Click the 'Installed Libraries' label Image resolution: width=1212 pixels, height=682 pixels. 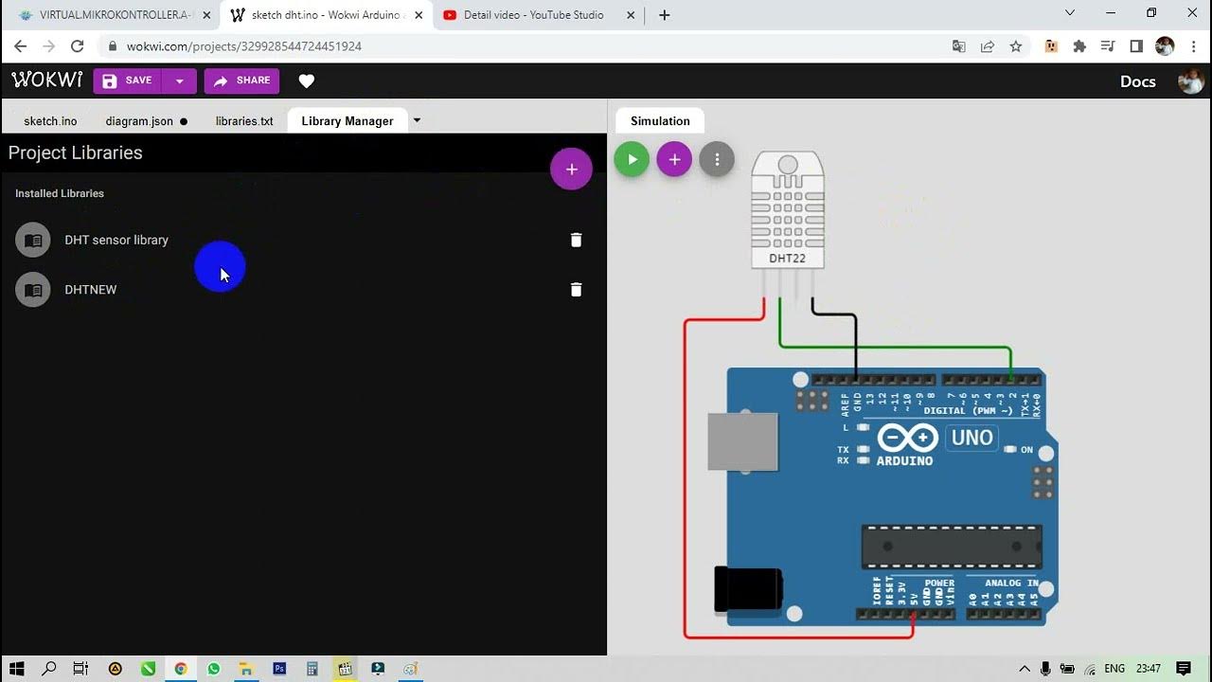[60, 193]
